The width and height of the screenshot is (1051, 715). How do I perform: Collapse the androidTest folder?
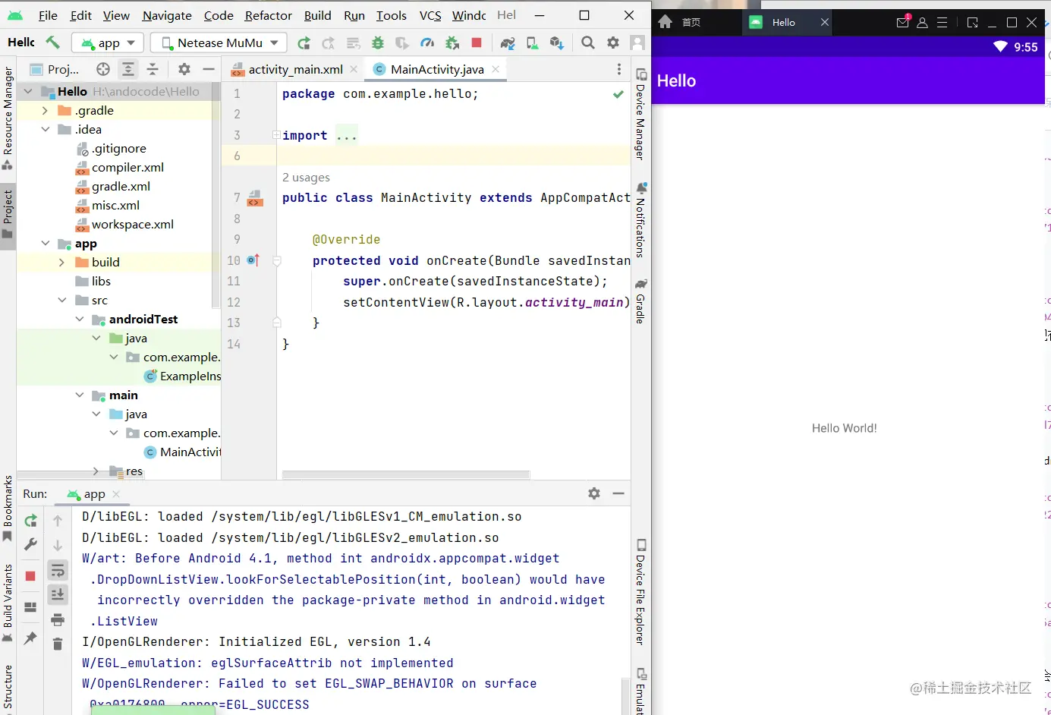(x=79, y=319)
